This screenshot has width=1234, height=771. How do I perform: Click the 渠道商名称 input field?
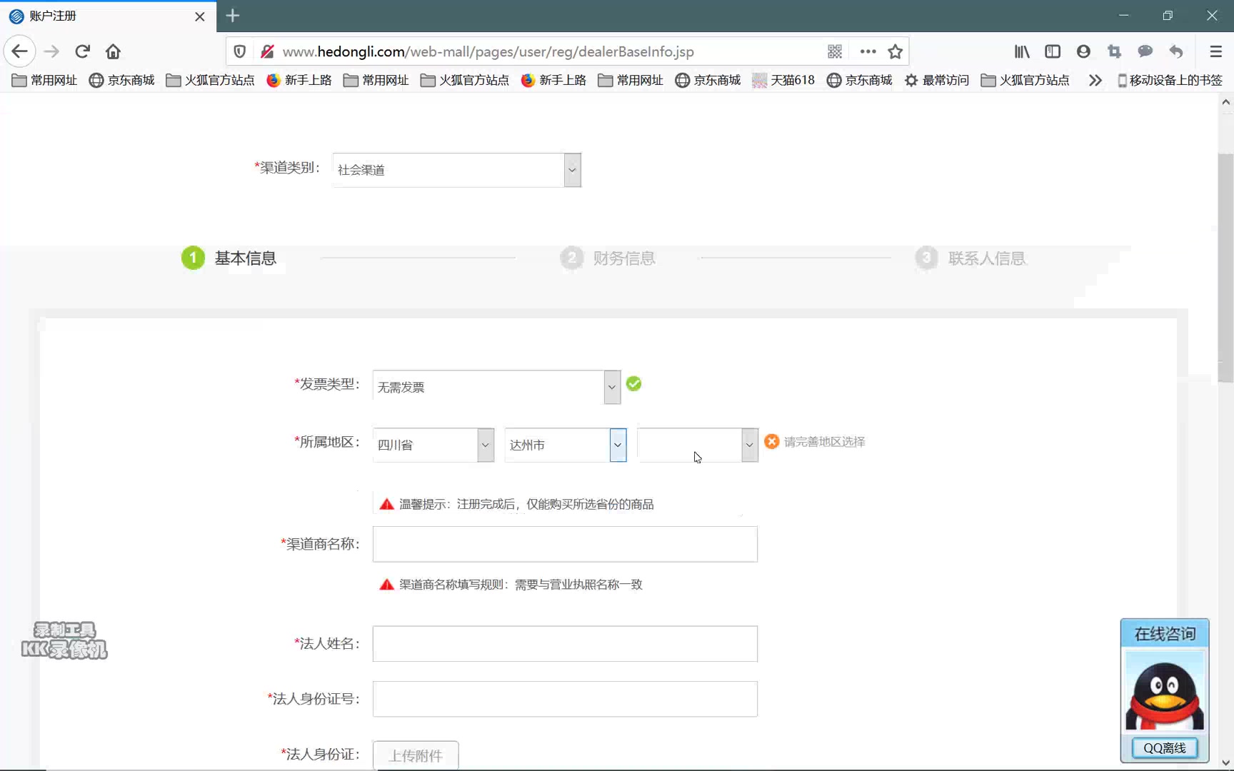(565, 544)
